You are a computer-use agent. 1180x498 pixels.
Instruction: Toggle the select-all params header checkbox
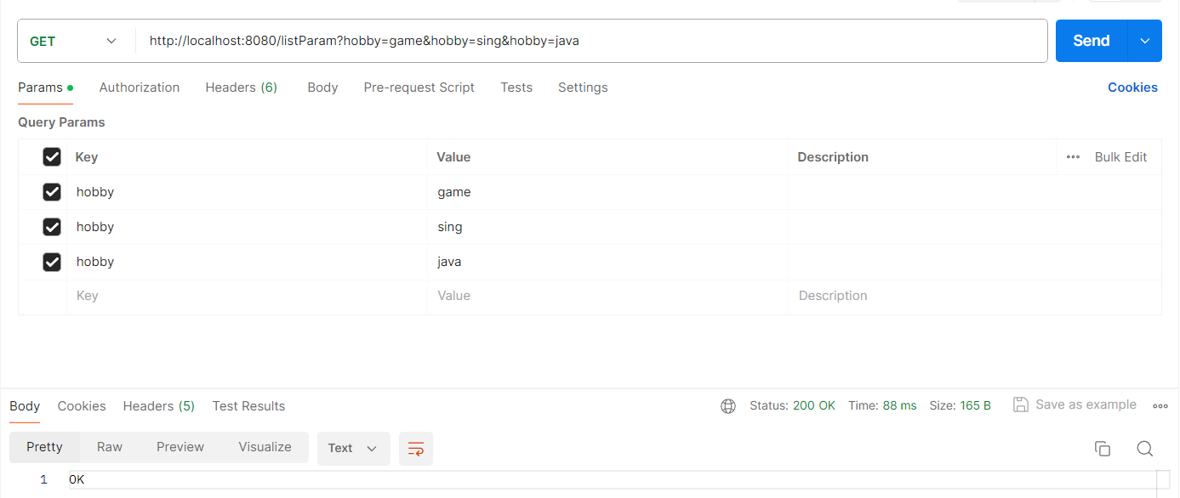point(52,157)
